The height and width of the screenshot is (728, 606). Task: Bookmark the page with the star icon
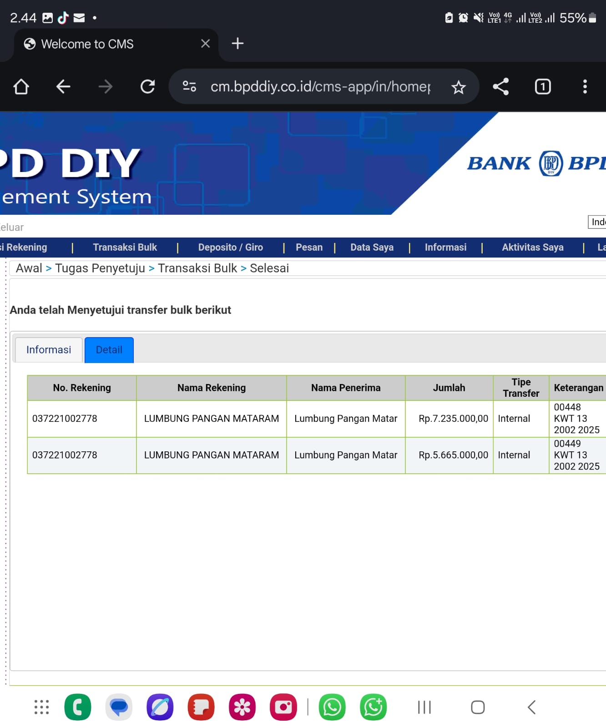[459, 87]
